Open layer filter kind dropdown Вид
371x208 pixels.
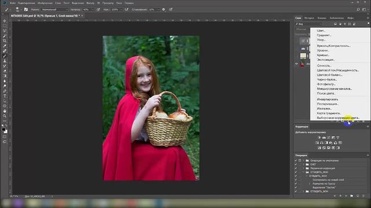[309, 24]
